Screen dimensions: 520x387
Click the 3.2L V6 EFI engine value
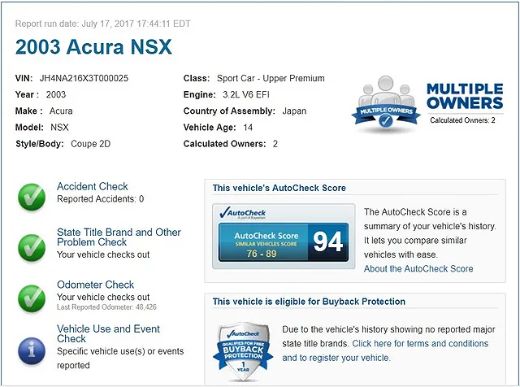coord(246,94)
